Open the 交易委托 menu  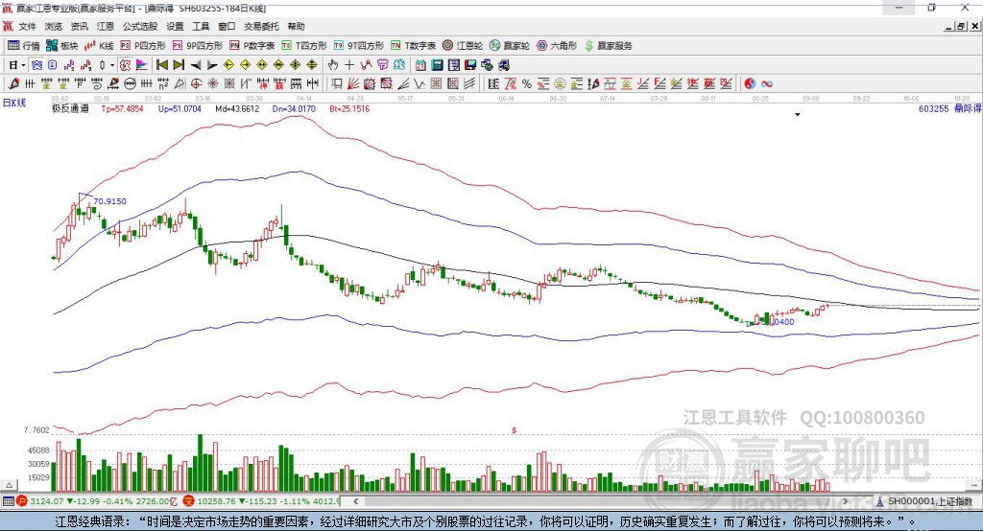tap(261, 26)
